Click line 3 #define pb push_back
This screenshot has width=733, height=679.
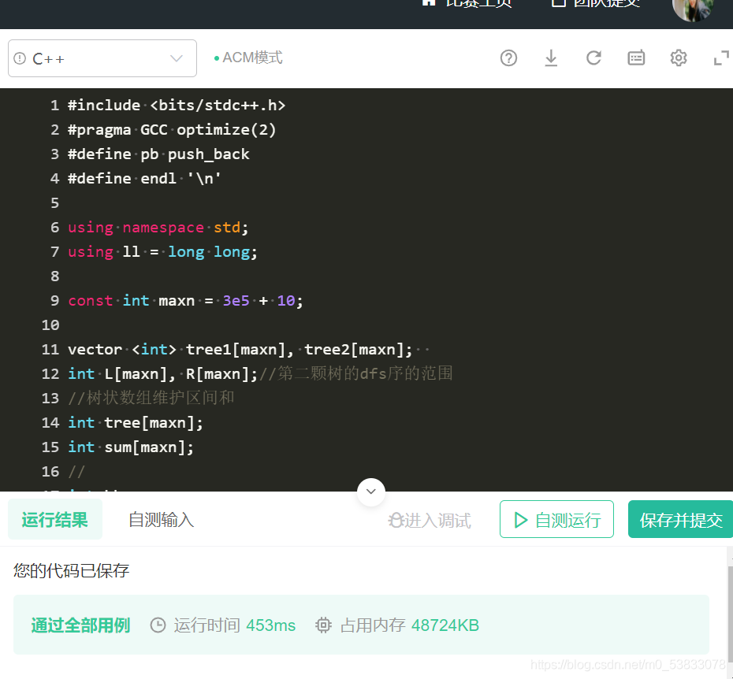(158, 154)
